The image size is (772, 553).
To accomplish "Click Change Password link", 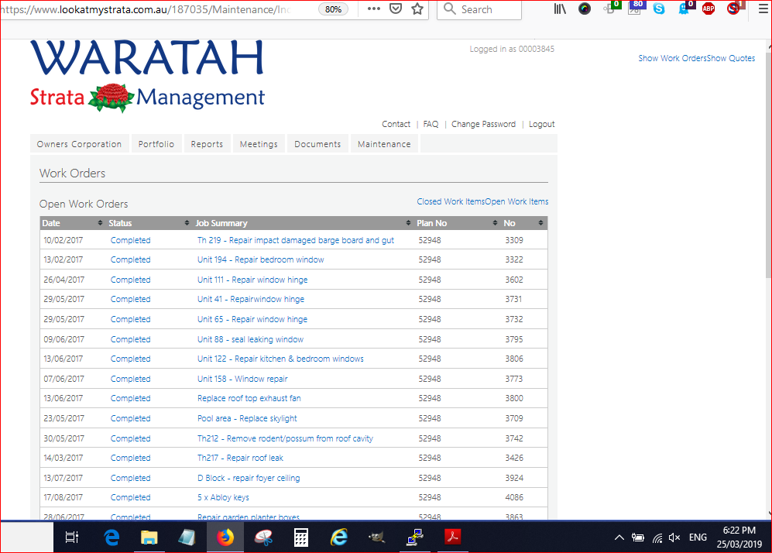I will point(483,124).
